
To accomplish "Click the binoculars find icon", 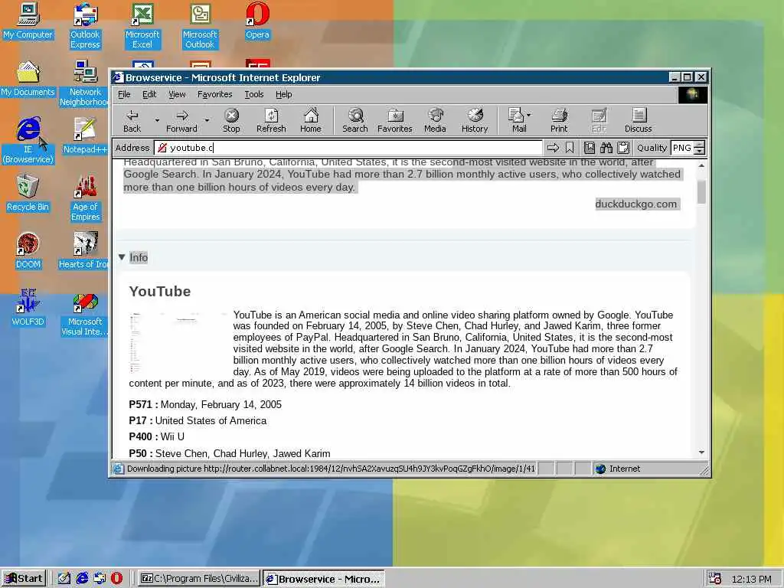I will (x=606, y=148).
